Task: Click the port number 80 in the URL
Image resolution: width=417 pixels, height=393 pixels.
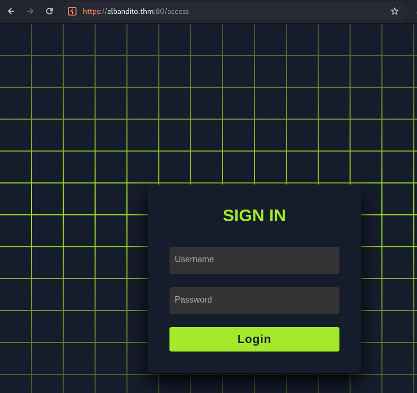Action: point(160,12)
